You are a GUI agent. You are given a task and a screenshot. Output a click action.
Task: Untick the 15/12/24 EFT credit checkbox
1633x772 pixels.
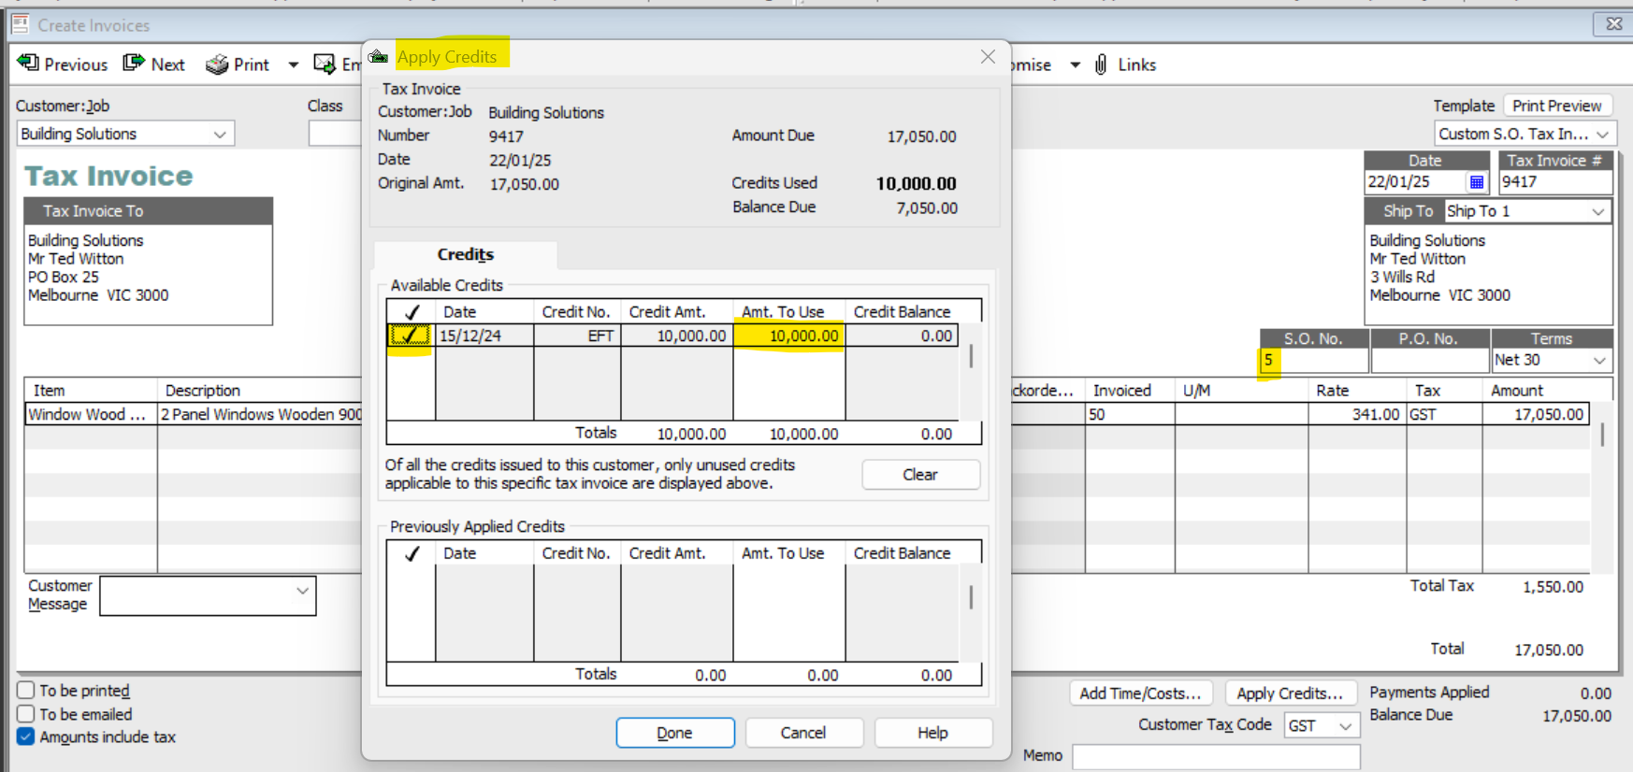point(410,336)
